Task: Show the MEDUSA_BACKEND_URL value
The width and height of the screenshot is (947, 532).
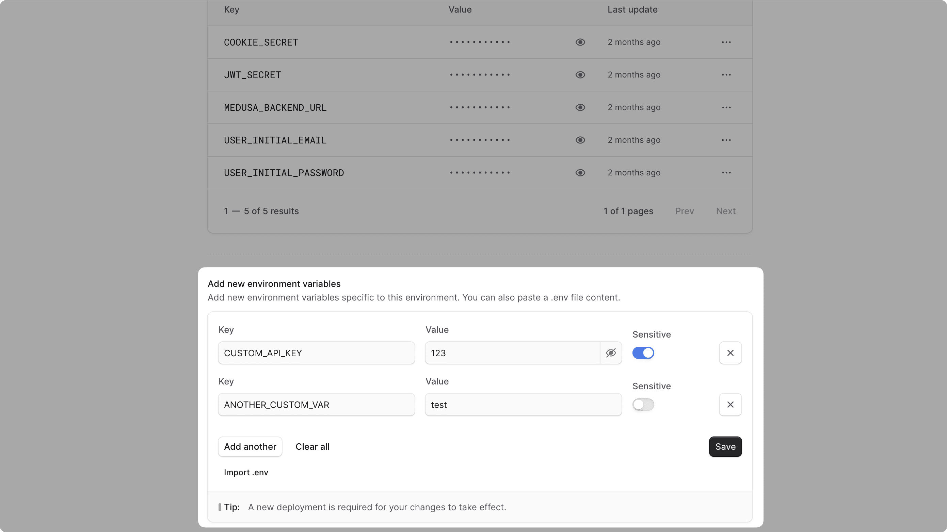Action: (x=580, y=107)
